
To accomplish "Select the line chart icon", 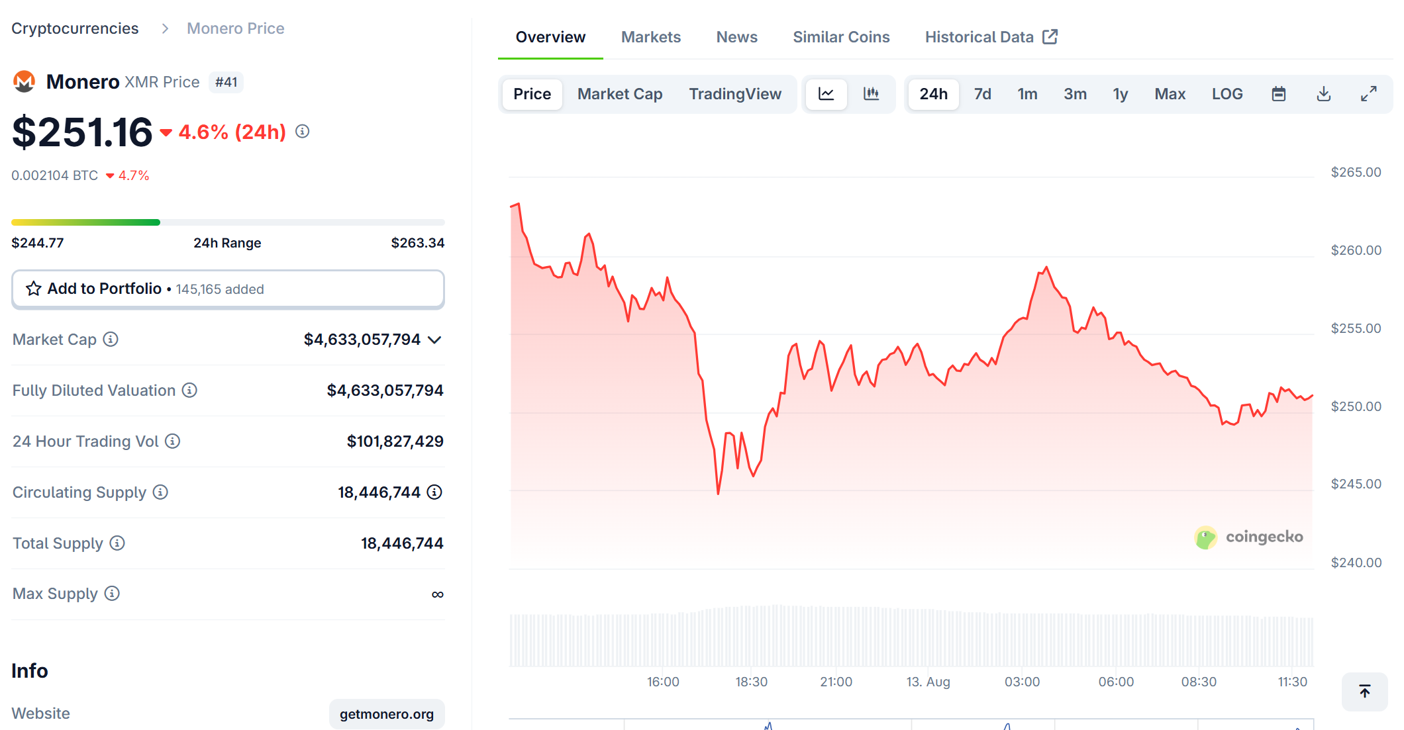I will pos(826,94).
